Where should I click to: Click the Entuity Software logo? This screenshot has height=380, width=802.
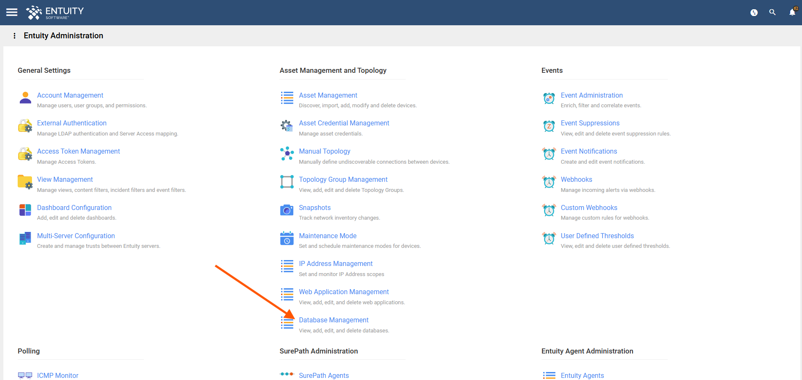click(x=55, y=13)
